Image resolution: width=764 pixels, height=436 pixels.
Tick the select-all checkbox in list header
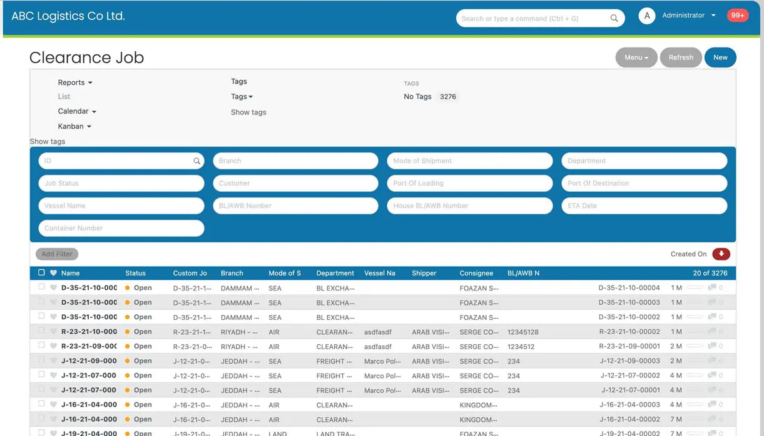41,272
